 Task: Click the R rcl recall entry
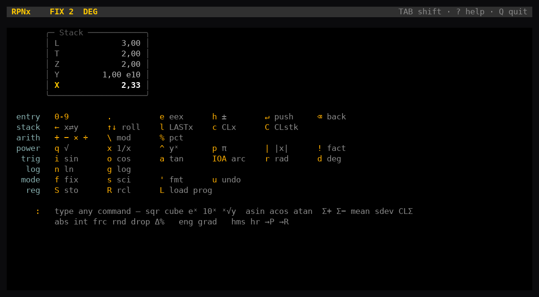pyautogui.click(x=119, y=190)
